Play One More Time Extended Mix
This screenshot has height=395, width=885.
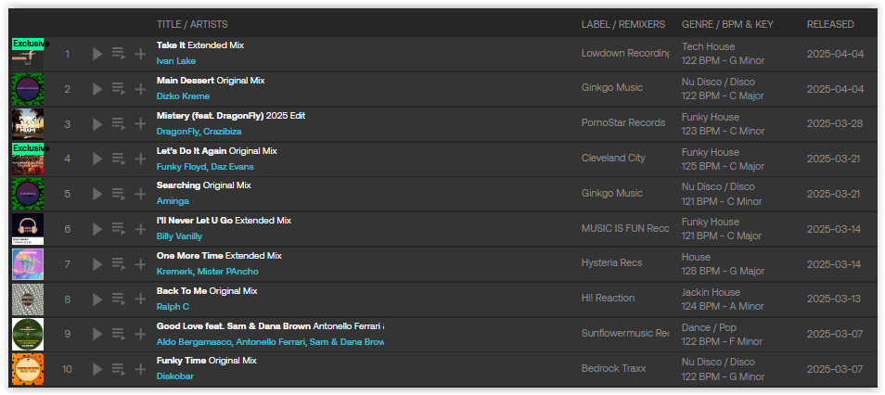97,264
